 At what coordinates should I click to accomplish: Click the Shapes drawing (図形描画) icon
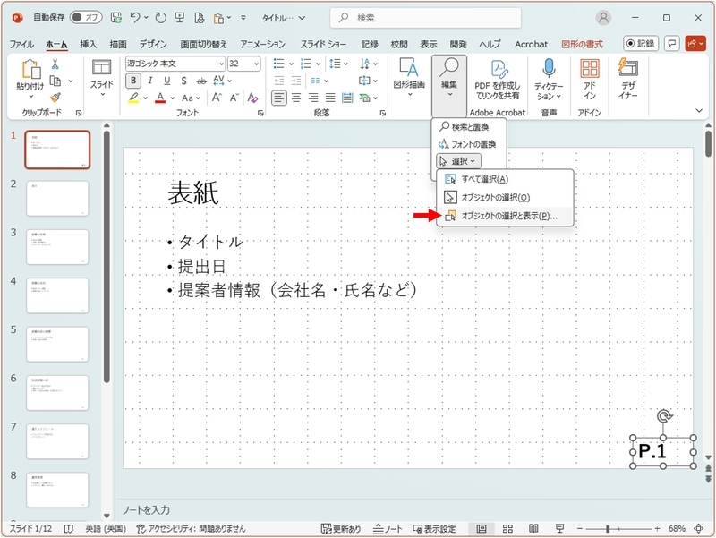(409, 67)
